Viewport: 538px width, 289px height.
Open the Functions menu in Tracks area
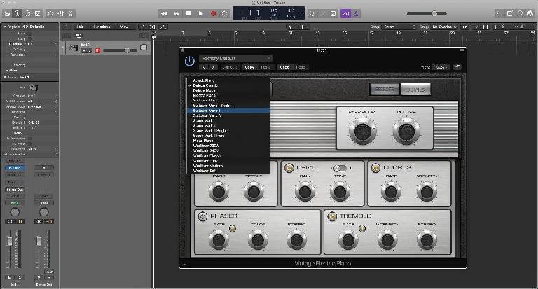103,27
